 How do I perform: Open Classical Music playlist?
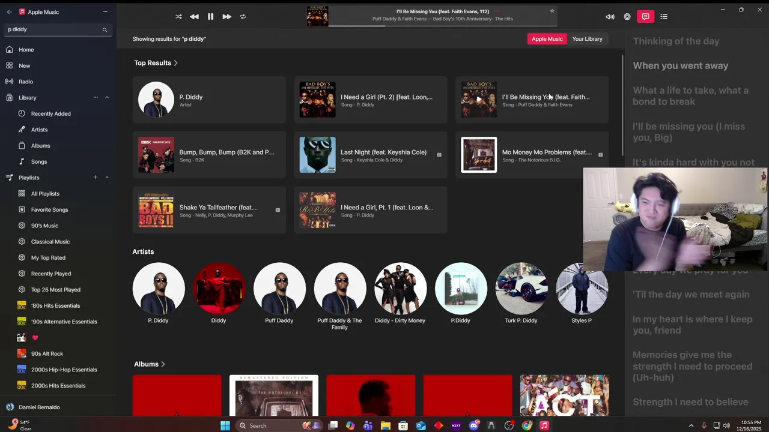click(x=58, y=242)
